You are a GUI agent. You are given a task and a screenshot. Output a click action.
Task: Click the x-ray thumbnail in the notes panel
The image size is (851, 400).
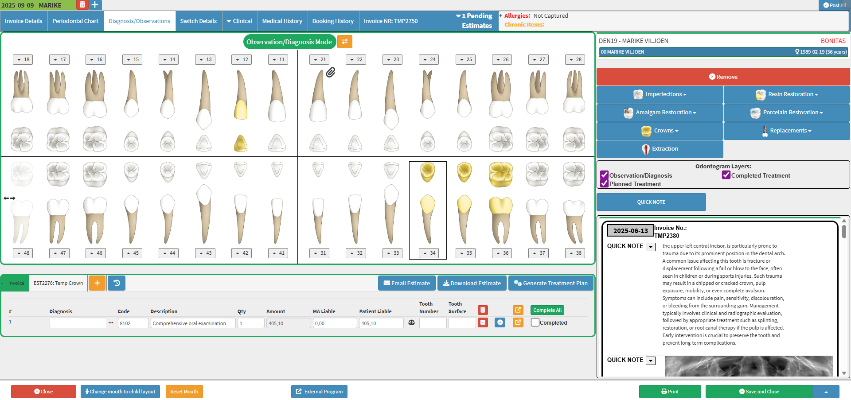(748, 366)
